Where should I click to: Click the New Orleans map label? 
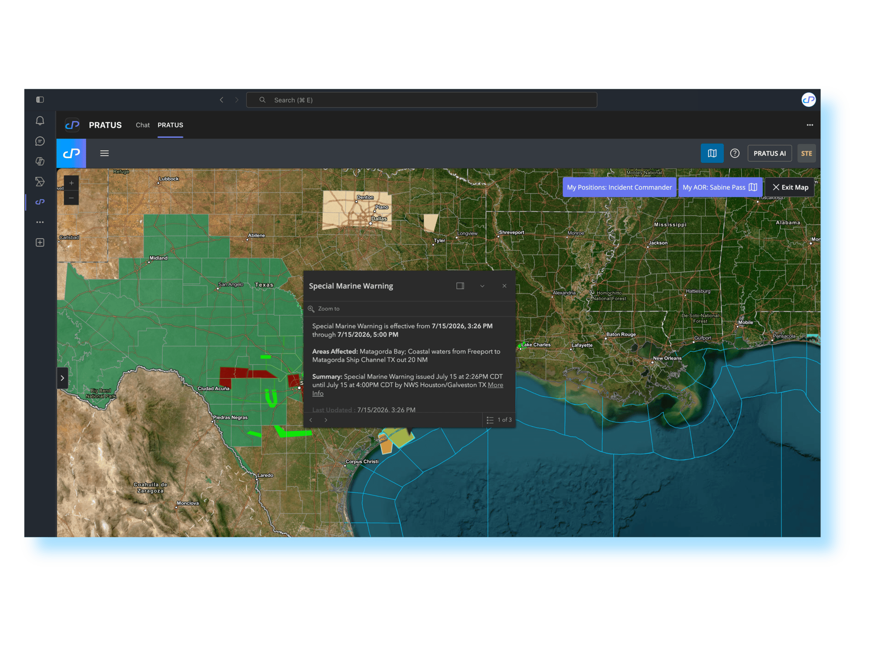click(x=667, y=358)
